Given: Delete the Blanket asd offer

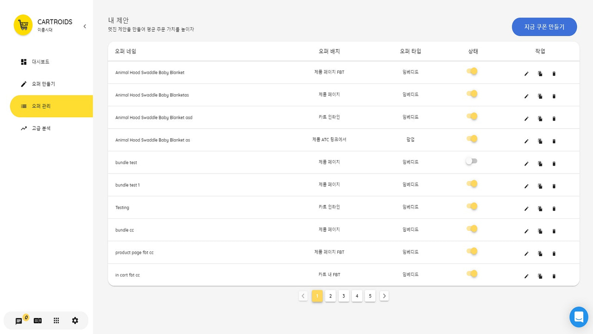Looking at the screenshot, I should click(554, 119).
